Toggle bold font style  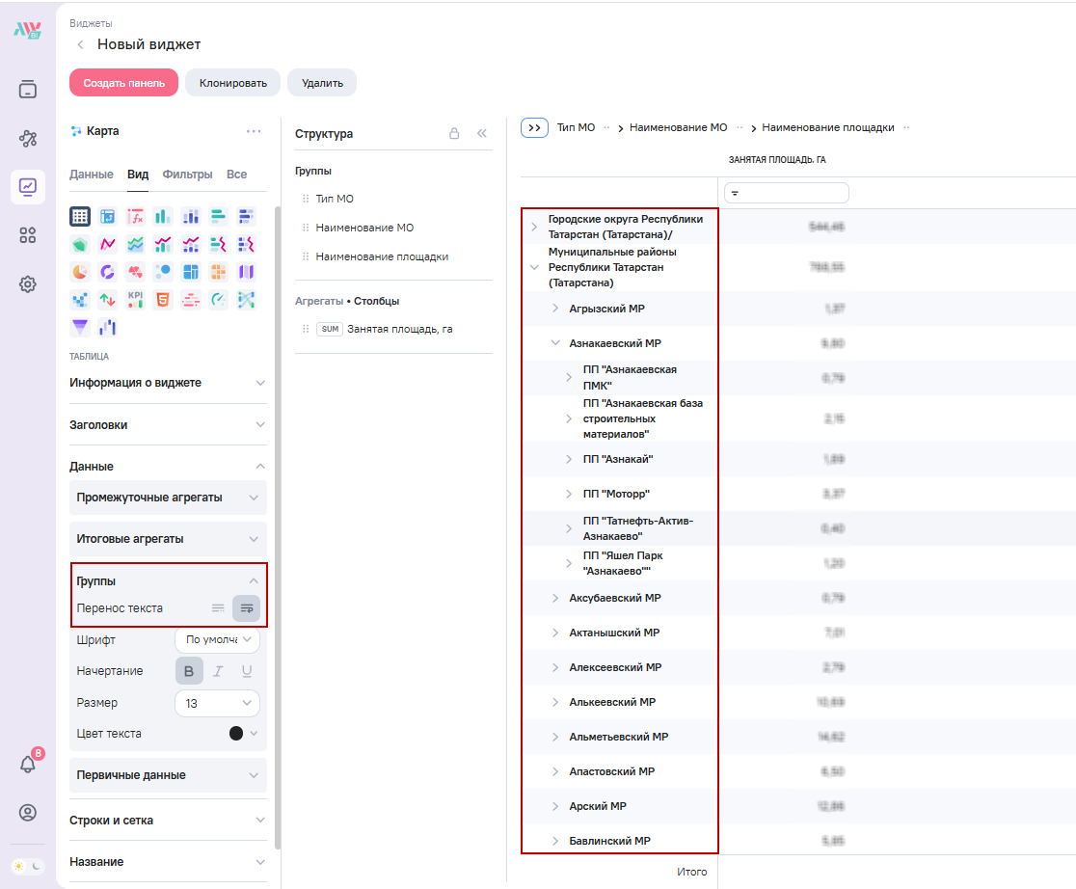point(189,671)
